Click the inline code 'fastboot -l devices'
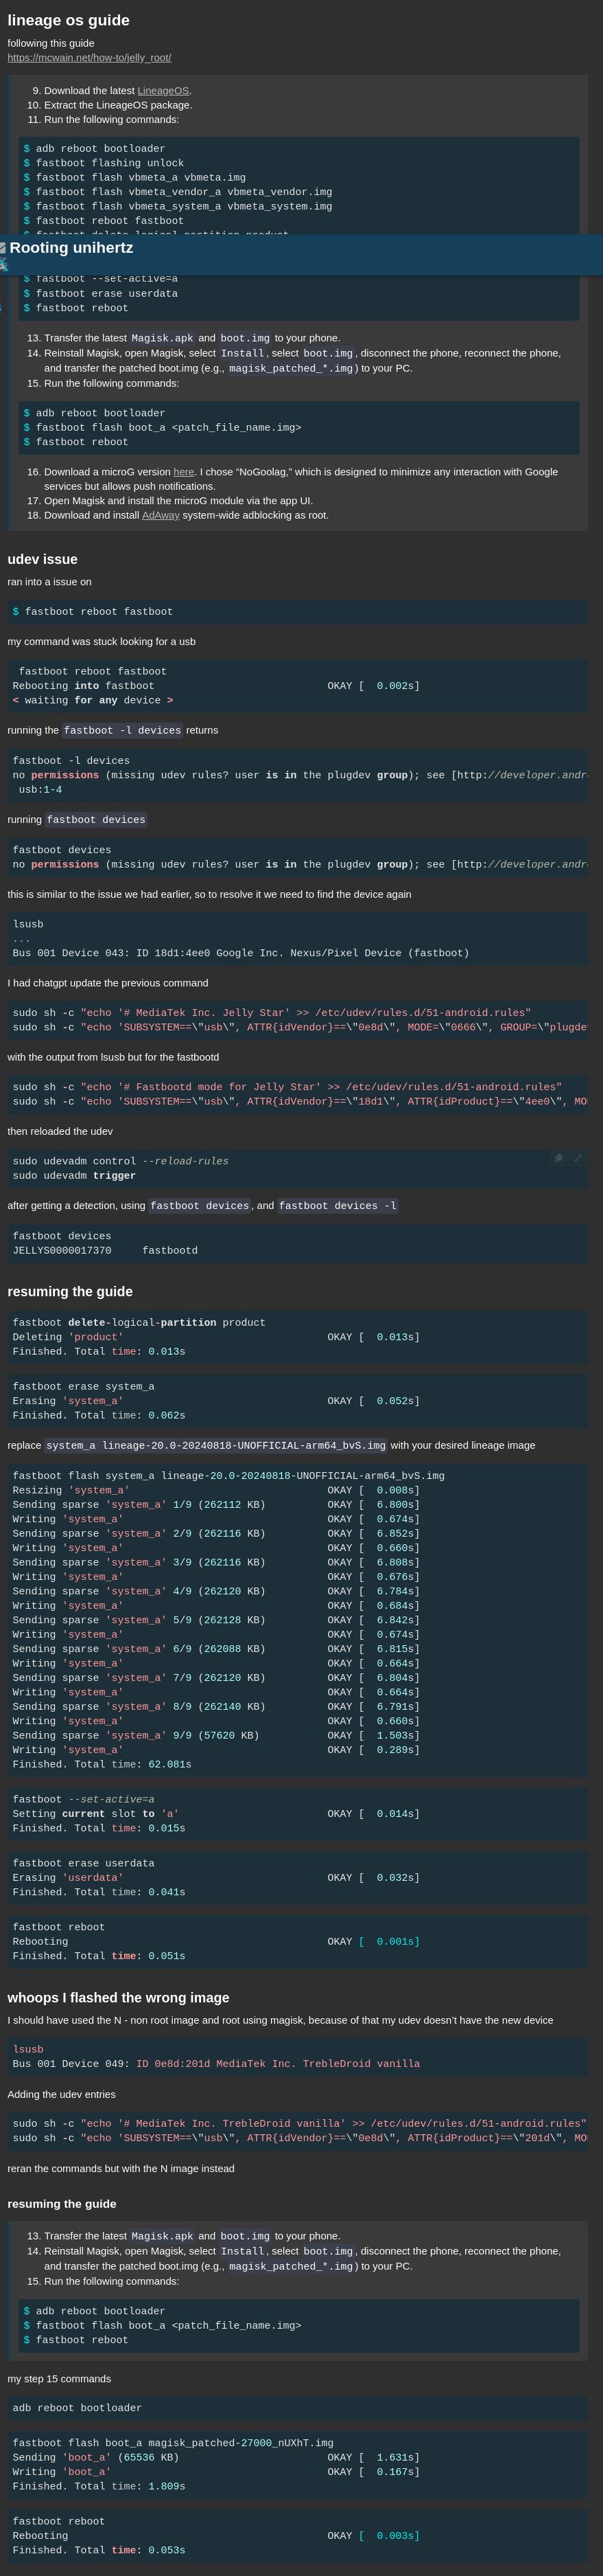603x2576 pixels. (122, 731)
